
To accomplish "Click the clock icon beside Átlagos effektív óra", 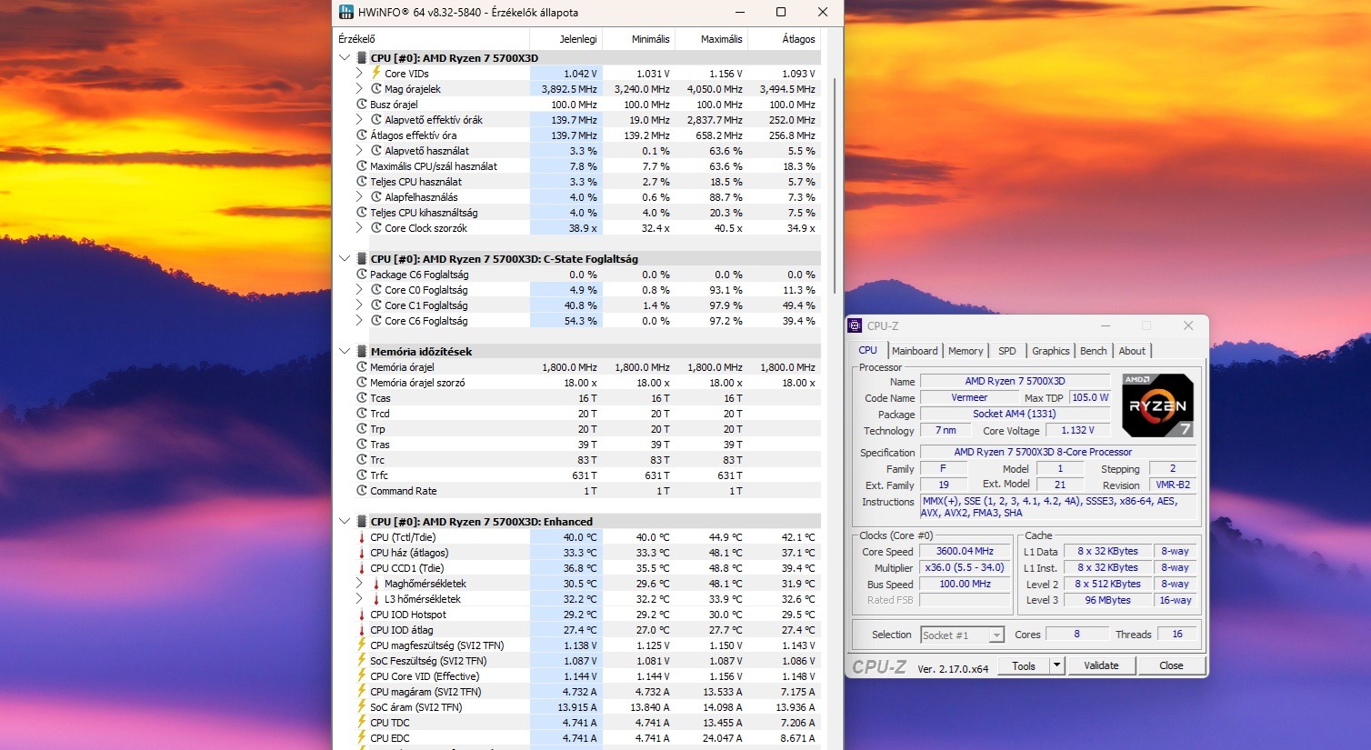I will pos(362,135).
